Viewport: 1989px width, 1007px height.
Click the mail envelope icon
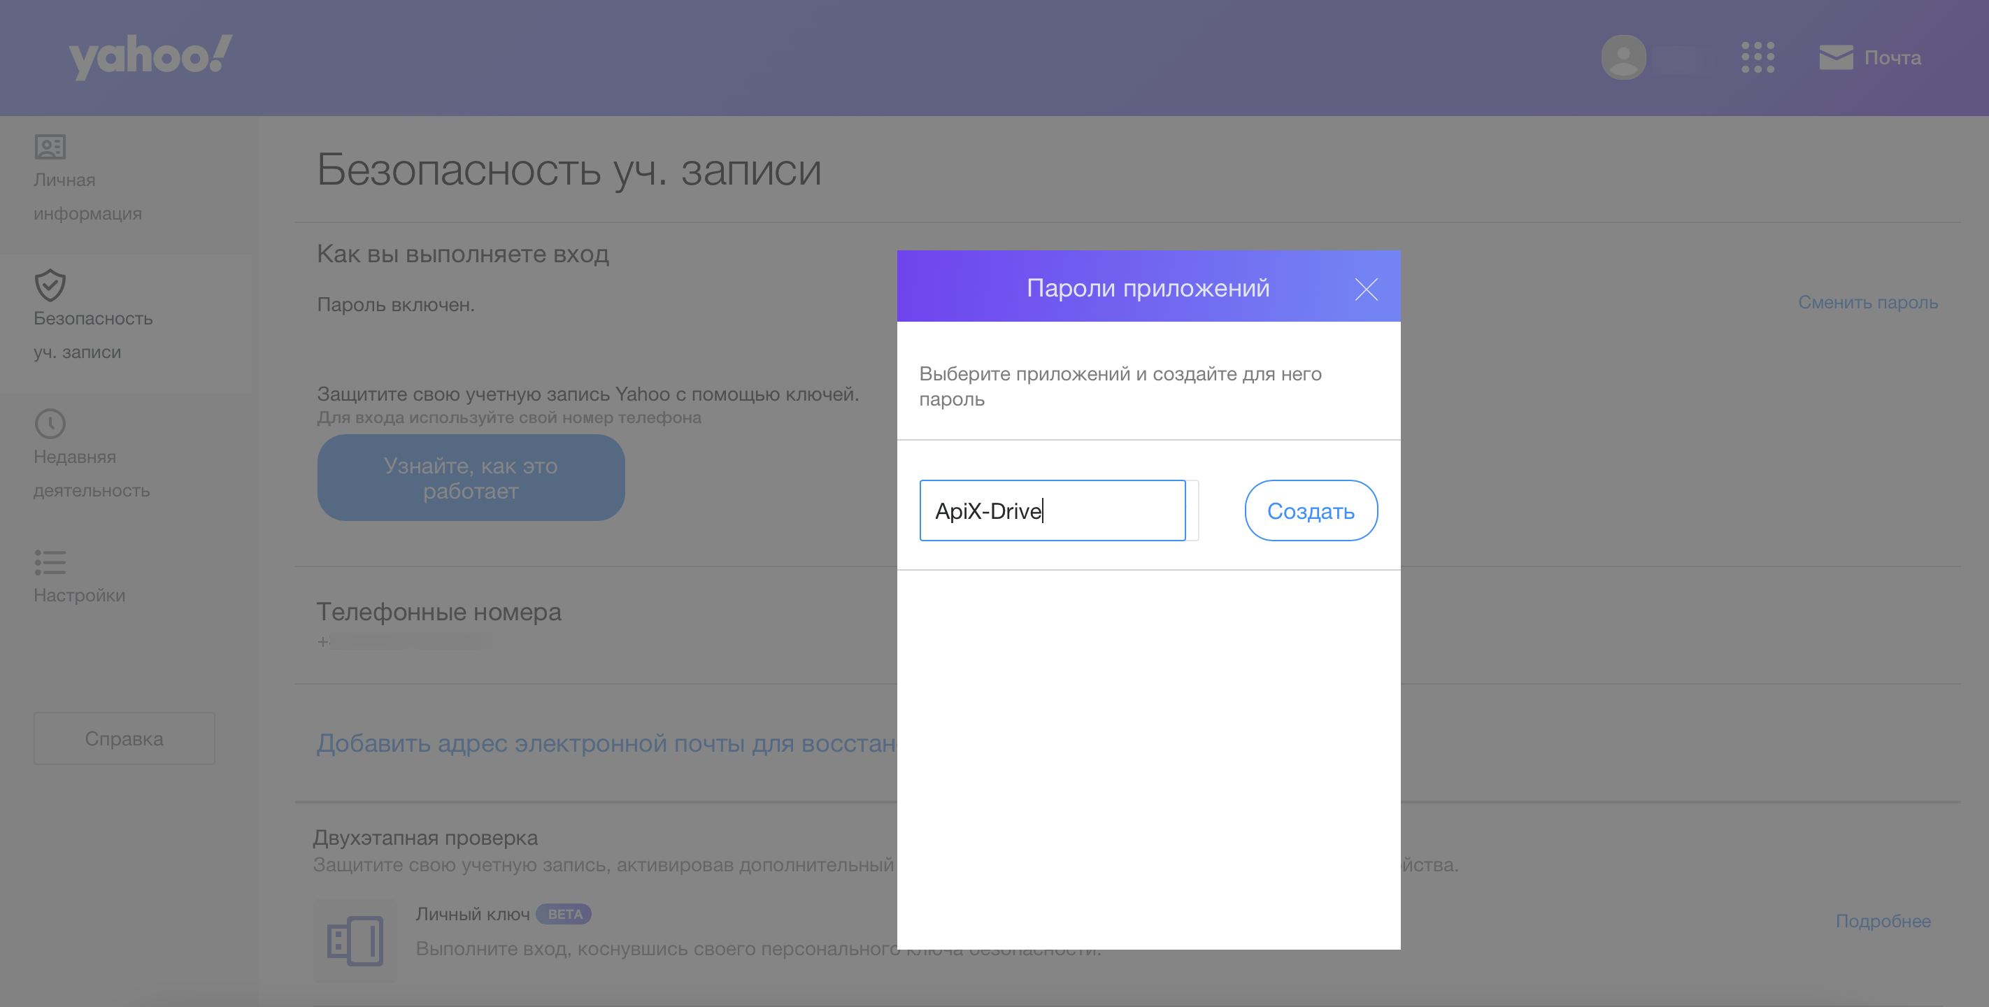1835,57
